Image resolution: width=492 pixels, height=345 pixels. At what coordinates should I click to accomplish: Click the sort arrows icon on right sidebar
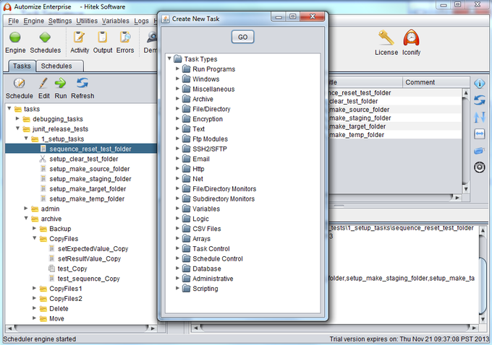(x=480, y=117)
